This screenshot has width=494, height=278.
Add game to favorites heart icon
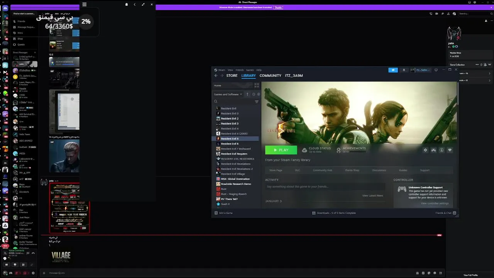[x=450, y=150]
